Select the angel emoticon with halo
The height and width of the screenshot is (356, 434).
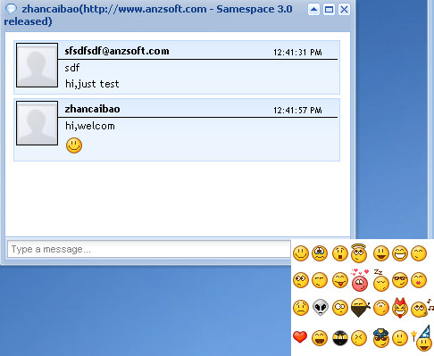(359, 253)
